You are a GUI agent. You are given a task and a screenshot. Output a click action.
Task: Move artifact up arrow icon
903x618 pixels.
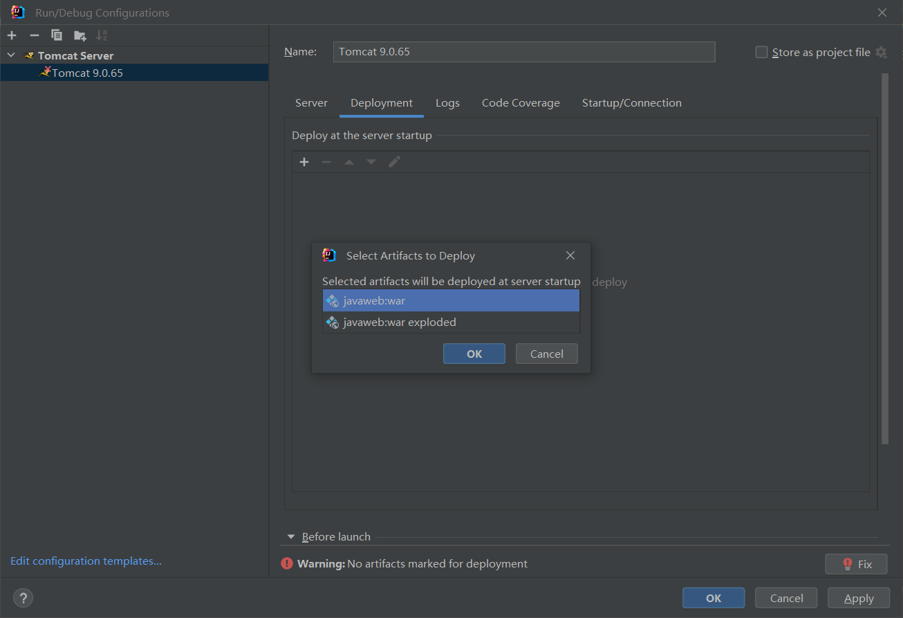click(349, 162)
